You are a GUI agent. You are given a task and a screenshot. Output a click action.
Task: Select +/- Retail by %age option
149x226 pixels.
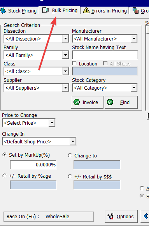click(4, 176)
